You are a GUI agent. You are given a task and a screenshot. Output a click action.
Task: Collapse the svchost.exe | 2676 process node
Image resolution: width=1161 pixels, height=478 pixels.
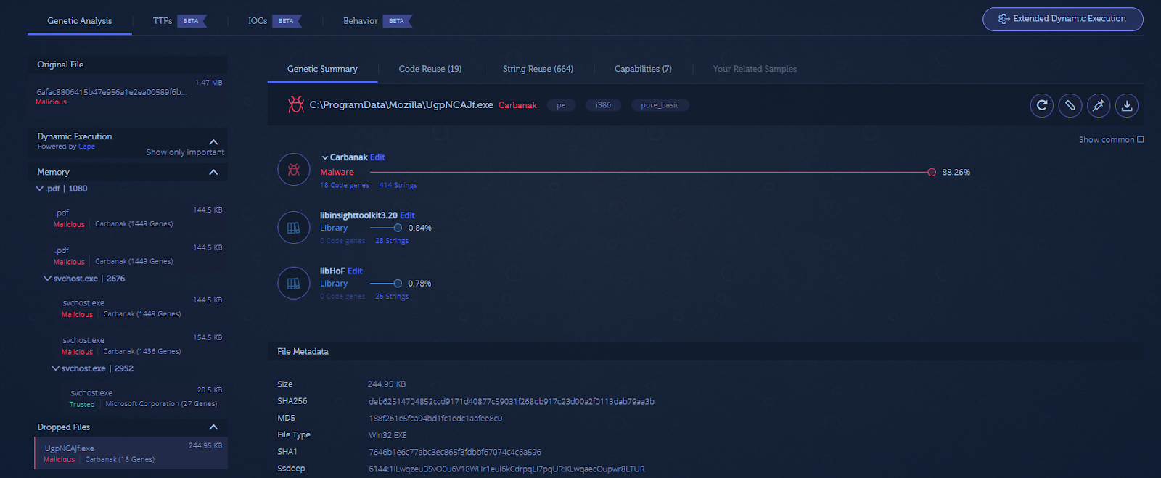(47, 279)
